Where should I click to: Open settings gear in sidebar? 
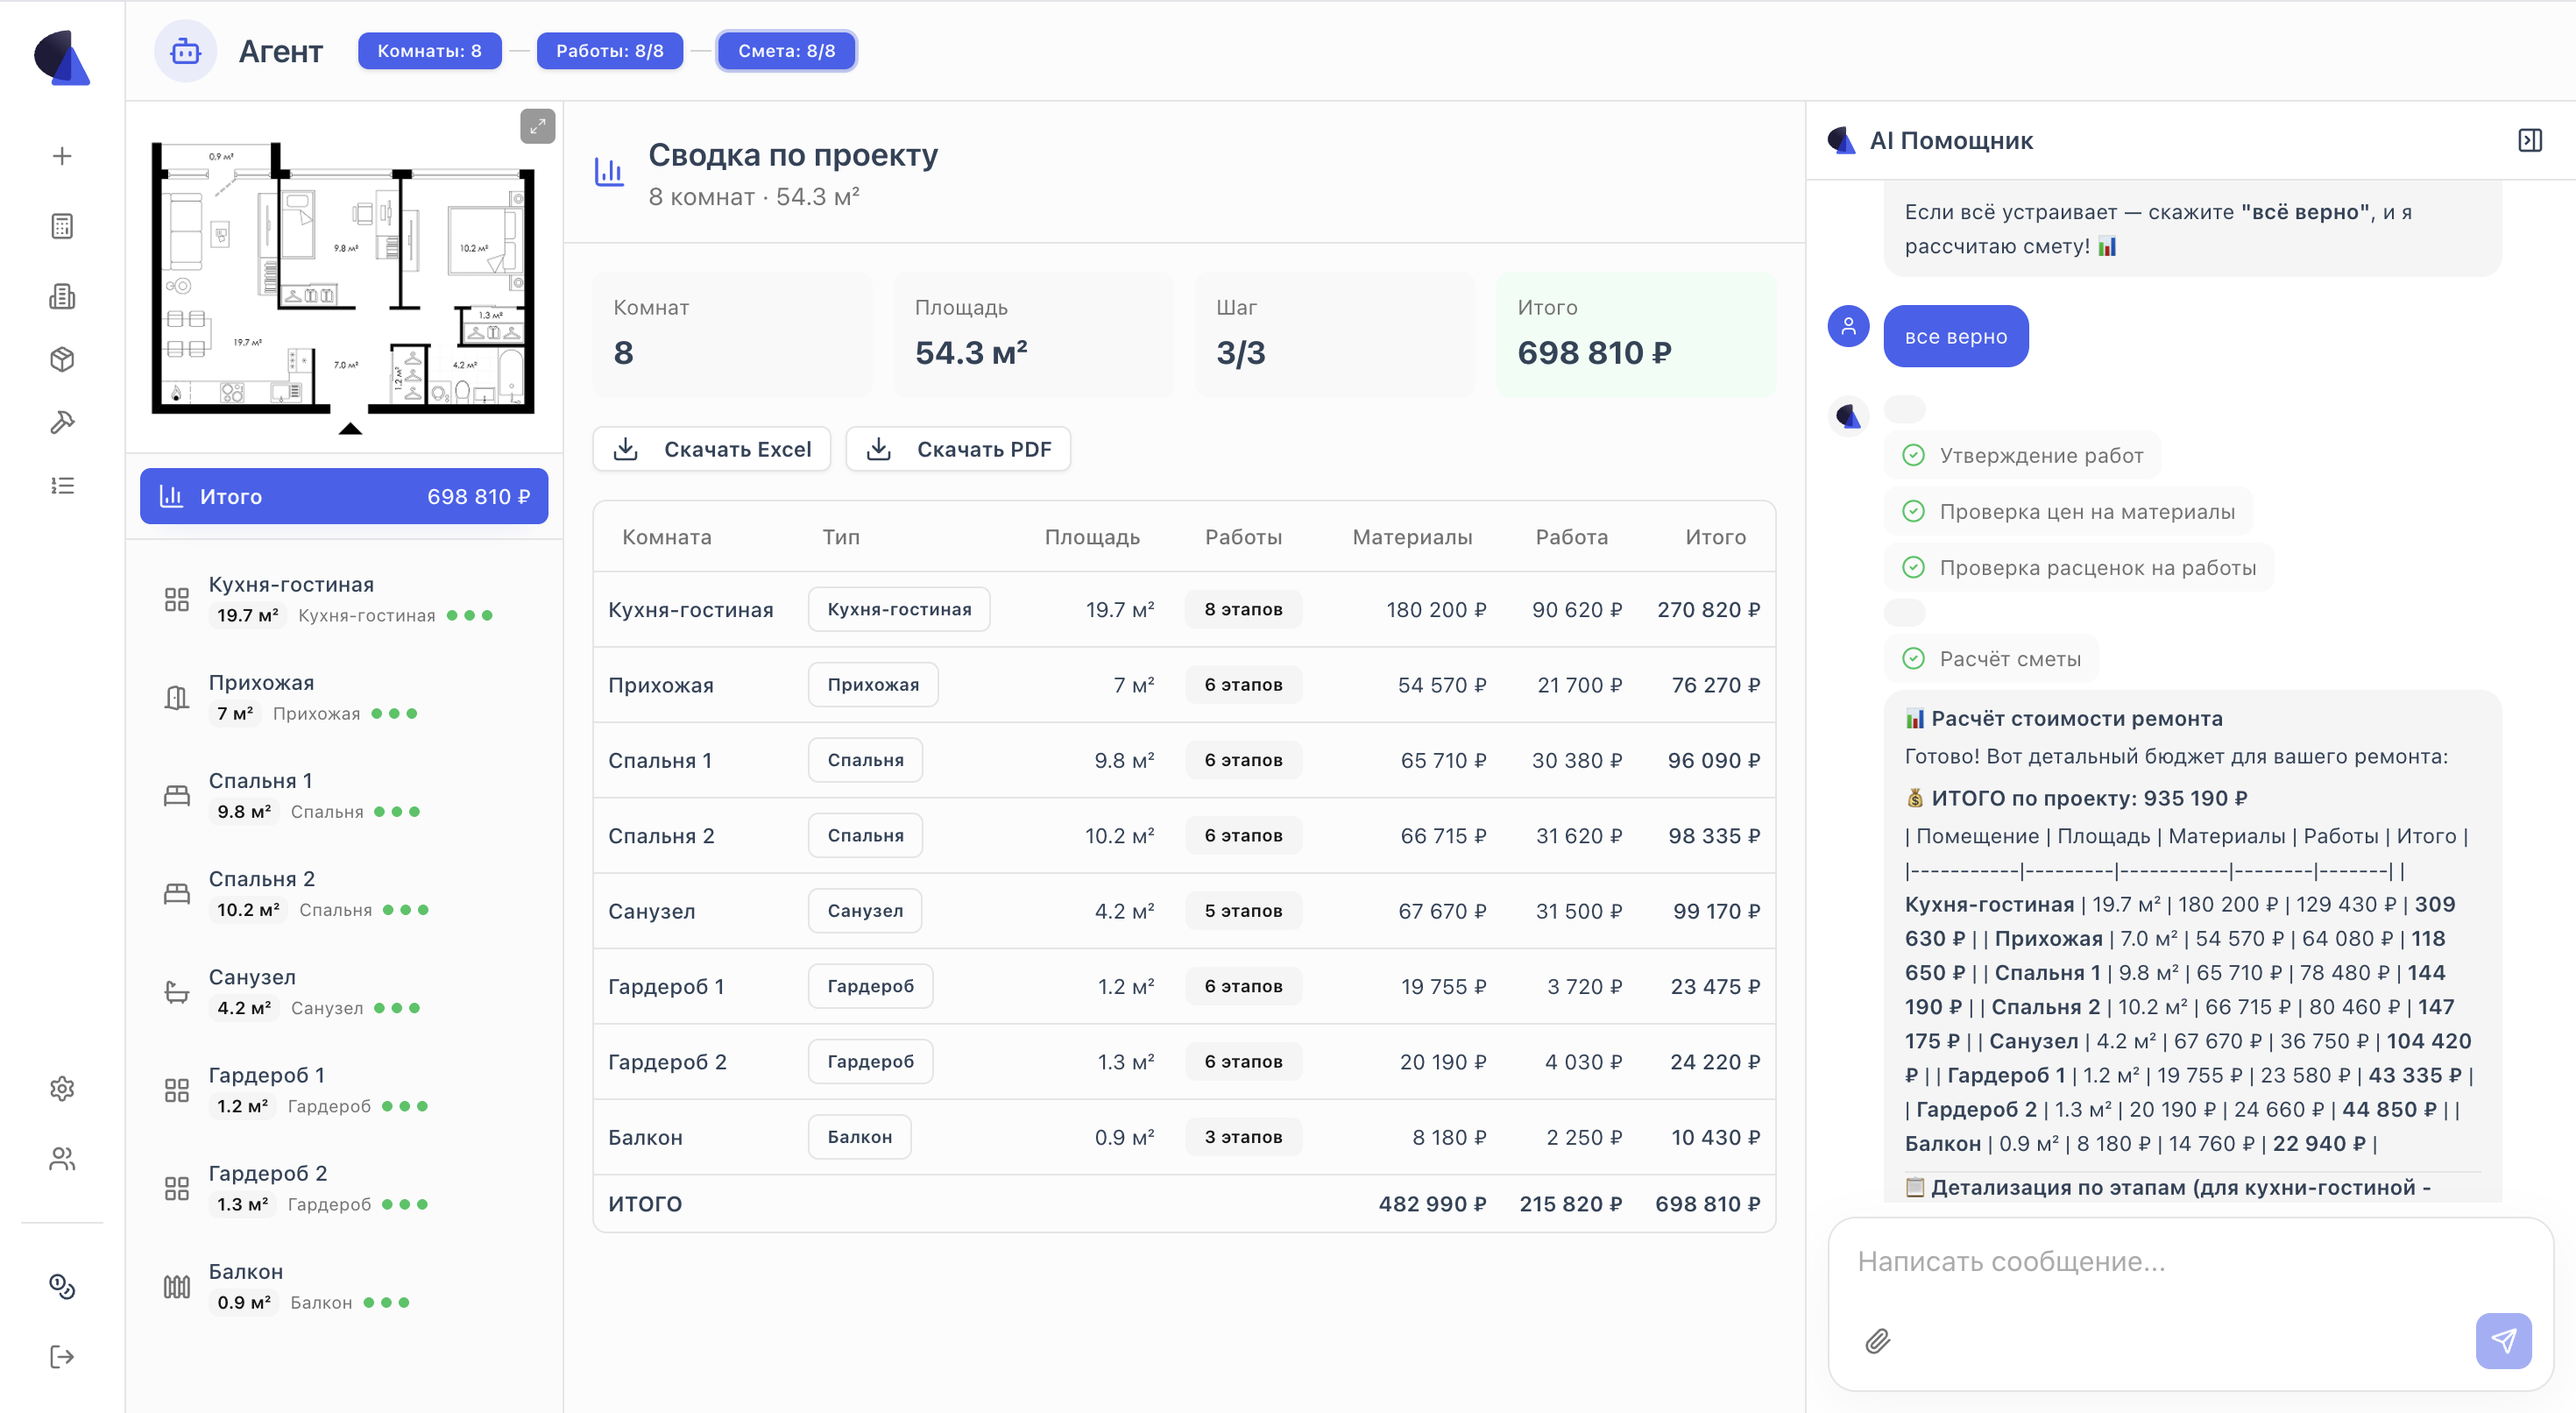pyautogui.click(x=62, y=1089)
